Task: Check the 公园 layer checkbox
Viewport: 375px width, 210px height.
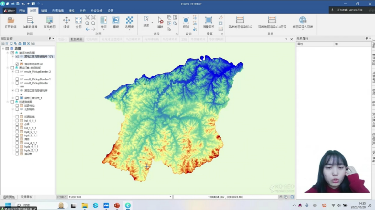Action: (17, 124)
